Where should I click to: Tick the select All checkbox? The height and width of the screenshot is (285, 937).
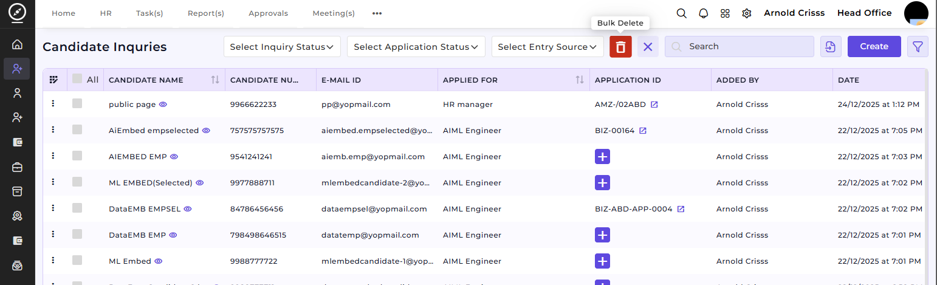click(x=77, y=78)
